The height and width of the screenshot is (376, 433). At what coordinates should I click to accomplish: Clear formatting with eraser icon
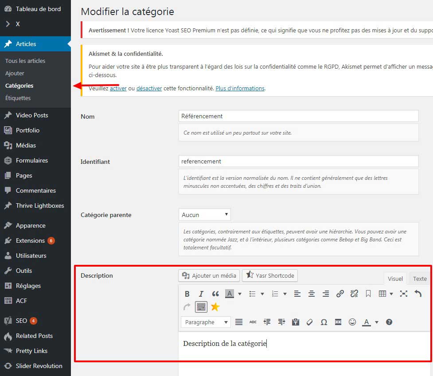tap(309, 322)
